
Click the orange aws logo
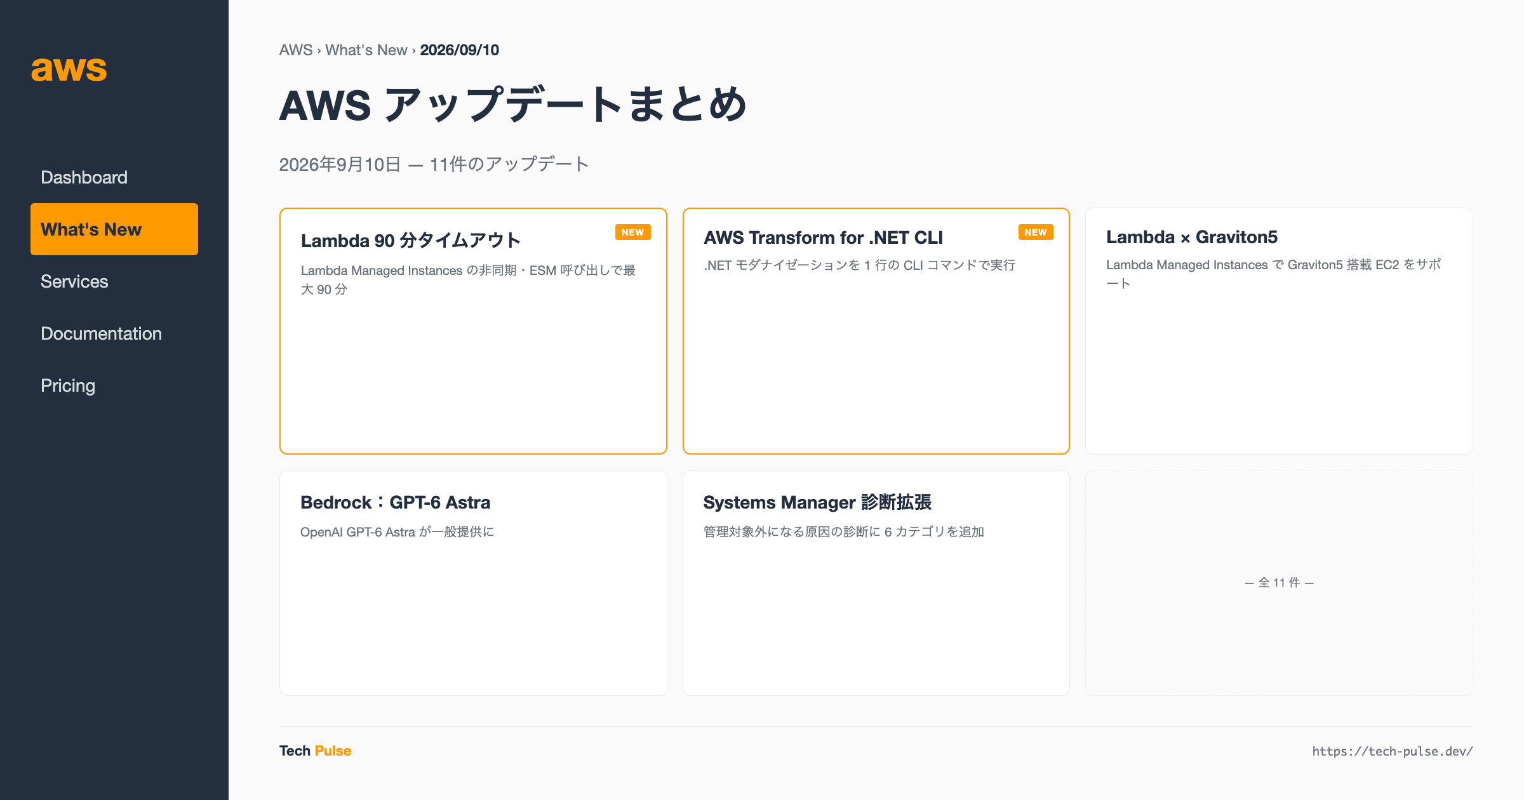[x=69, y=69]
